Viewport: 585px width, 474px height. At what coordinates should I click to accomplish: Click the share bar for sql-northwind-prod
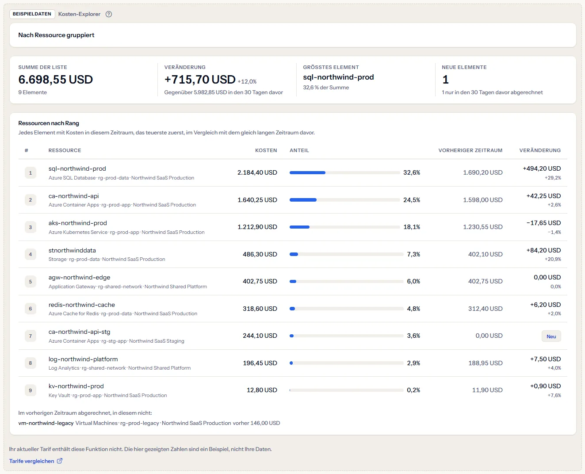(344, 172)
